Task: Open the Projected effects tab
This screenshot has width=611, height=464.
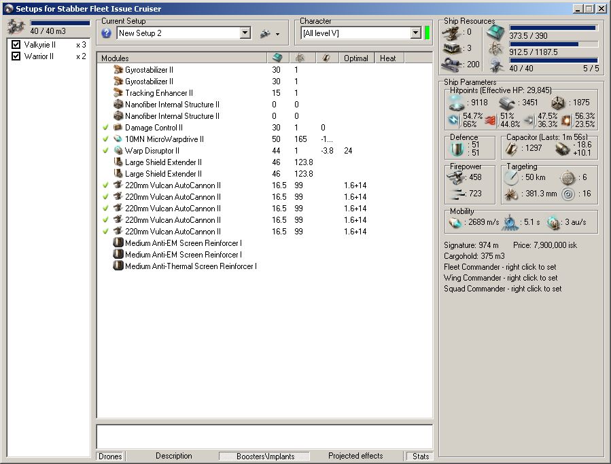Action: (355, 456)
